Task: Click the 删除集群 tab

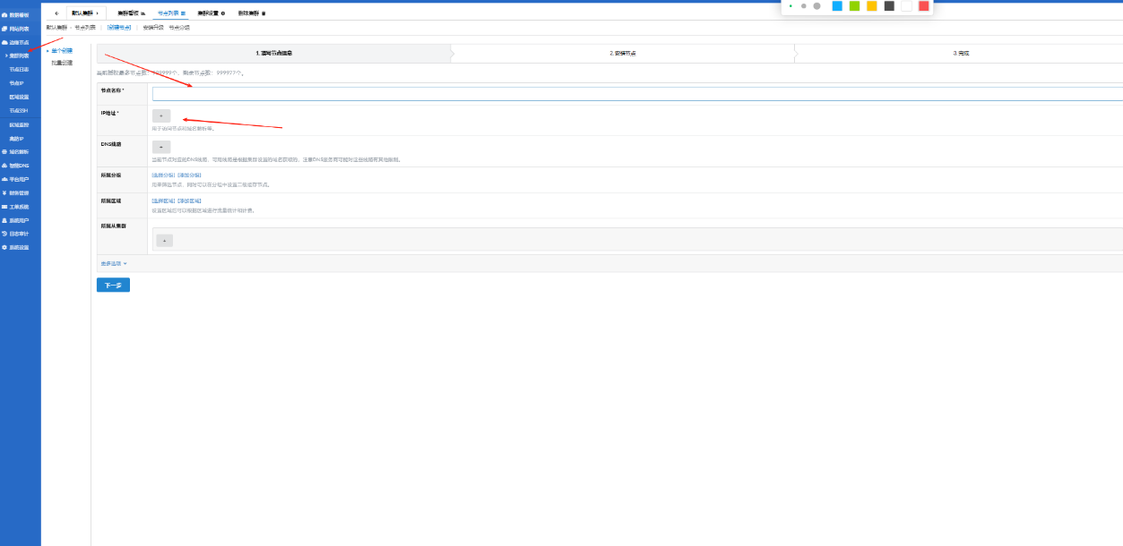Action: tap(251, 13)
